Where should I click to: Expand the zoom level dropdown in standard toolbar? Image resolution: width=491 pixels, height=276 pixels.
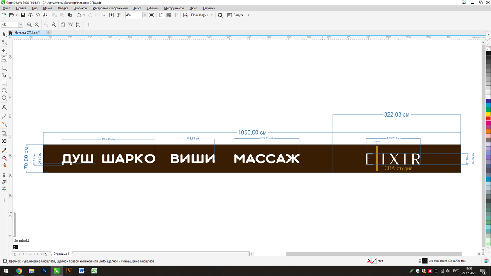click(145, 15)
